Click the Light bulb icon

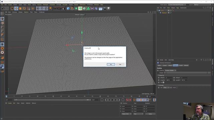click(x=108, y=9)
